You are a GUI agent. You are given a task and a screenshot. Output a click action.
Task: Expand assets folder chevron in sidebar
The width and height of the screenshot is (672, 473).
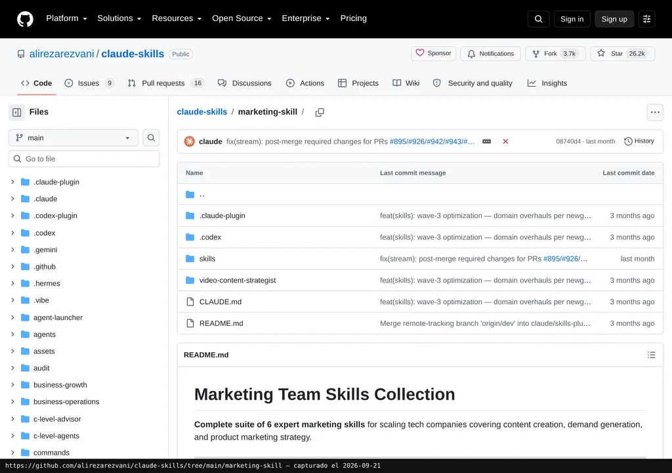[x=13, y=351]
